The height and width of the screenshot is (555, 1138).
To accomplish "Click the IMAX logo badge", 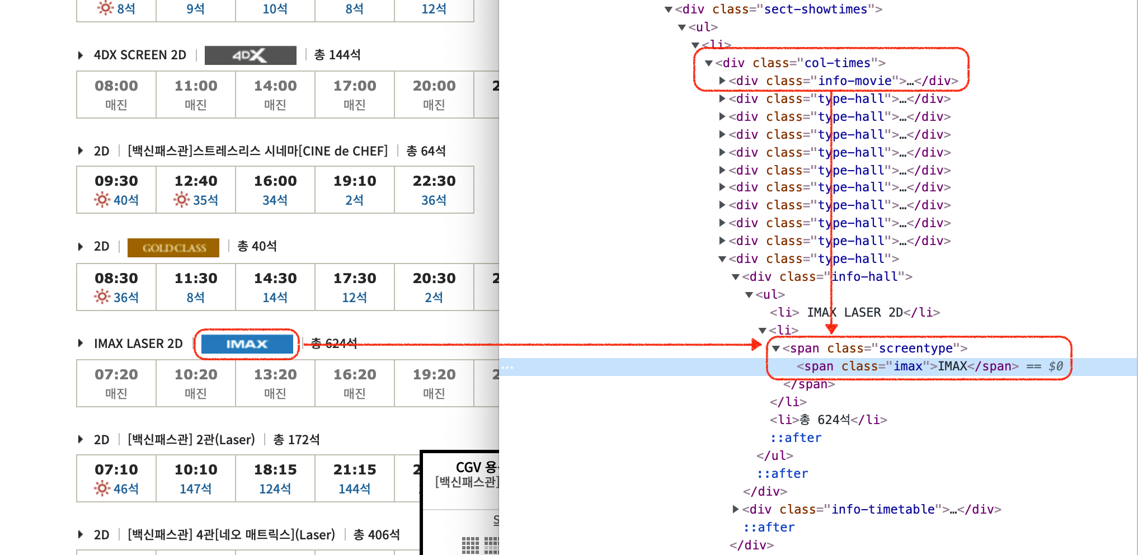I will (x=247, y=344).
